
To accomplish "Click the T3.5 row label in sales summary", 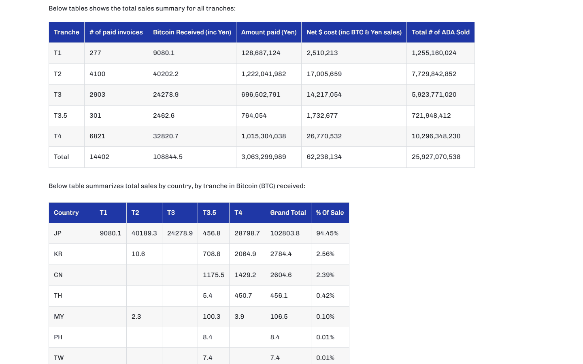I will click(x=60, y=116).
